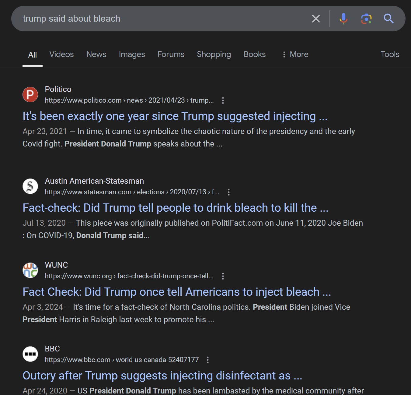This screenshot has height=395, width=411.
Task: Click into the search query text field
Action: 152,19
